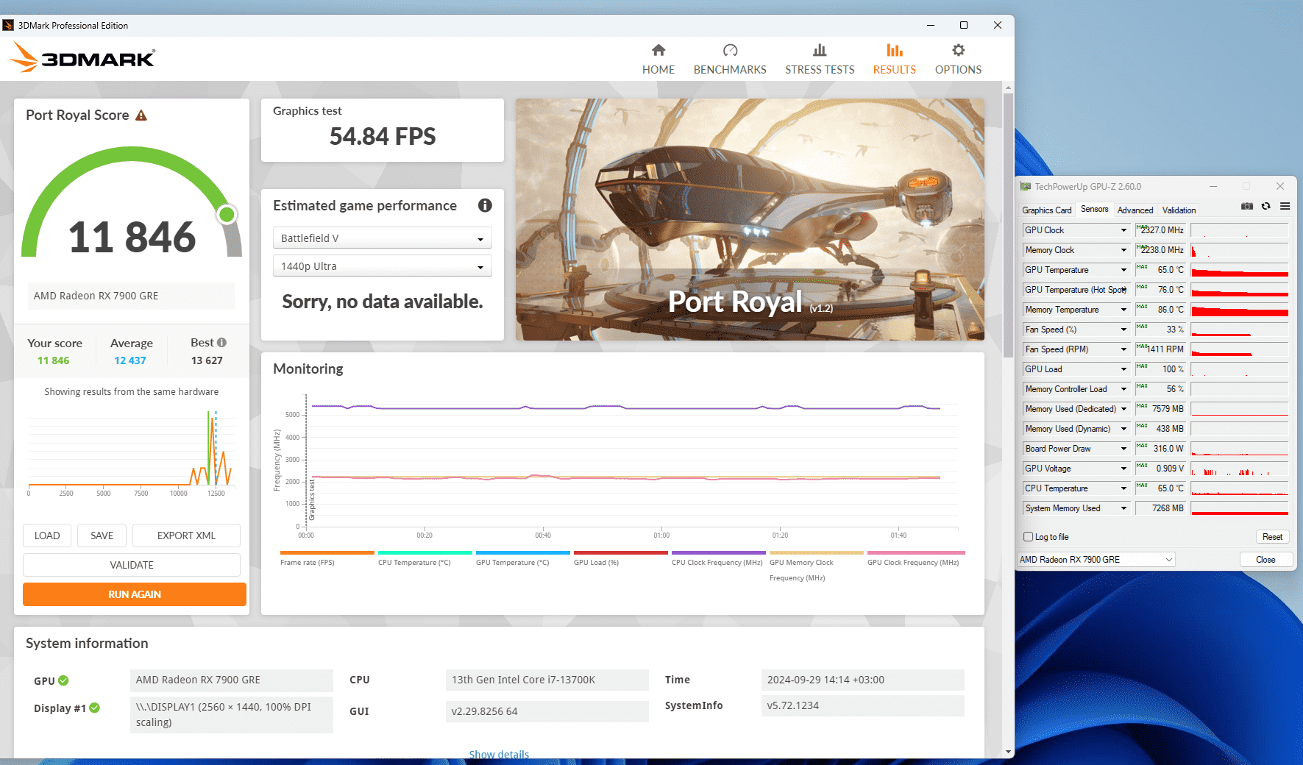Click the GPU-Z refresh icon
The width and height of the screenshot is (1303, 765).
1265,207
